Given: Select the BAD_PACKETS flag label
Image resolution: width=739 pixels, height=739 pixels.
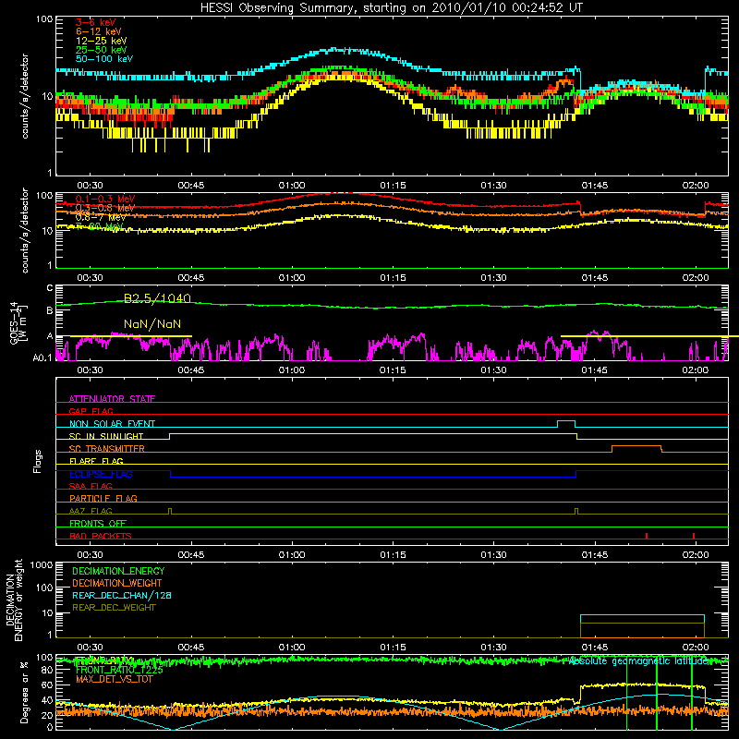Looking at the screenshot, I should (101, 536).
